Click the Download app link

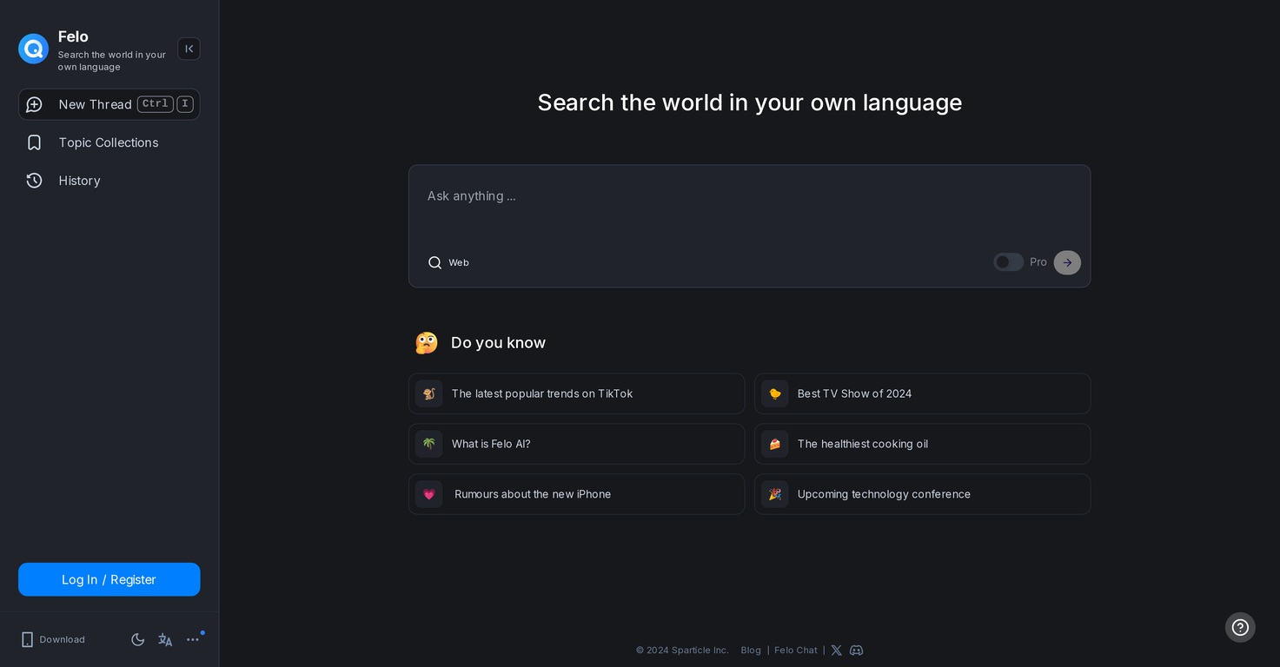(x=53, y=639)
